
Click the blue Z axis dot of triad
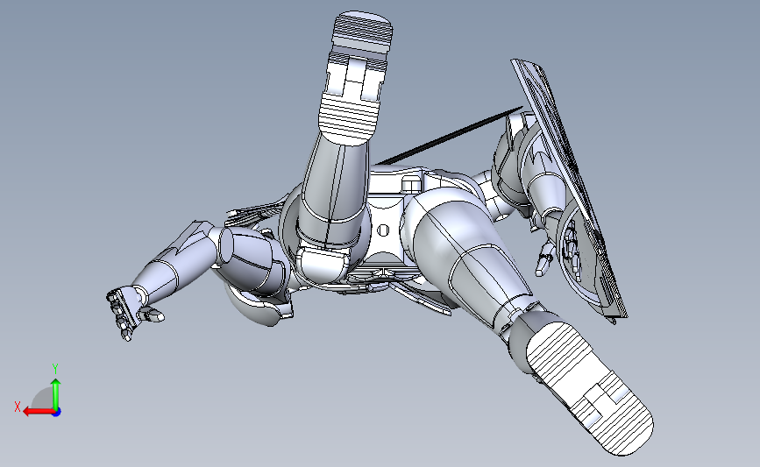point(57,413)
